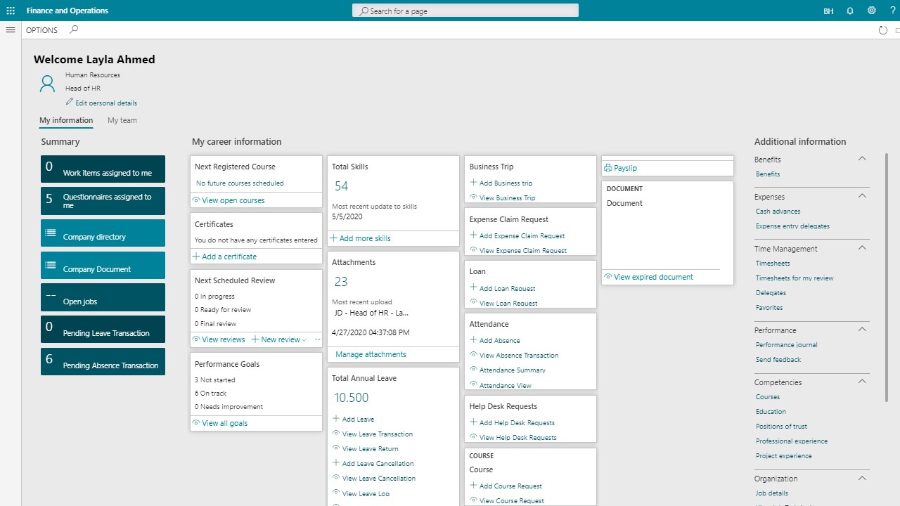Click the eye icon beside View open courses
The height and width of the screenshot is (506, 900).
196,200
